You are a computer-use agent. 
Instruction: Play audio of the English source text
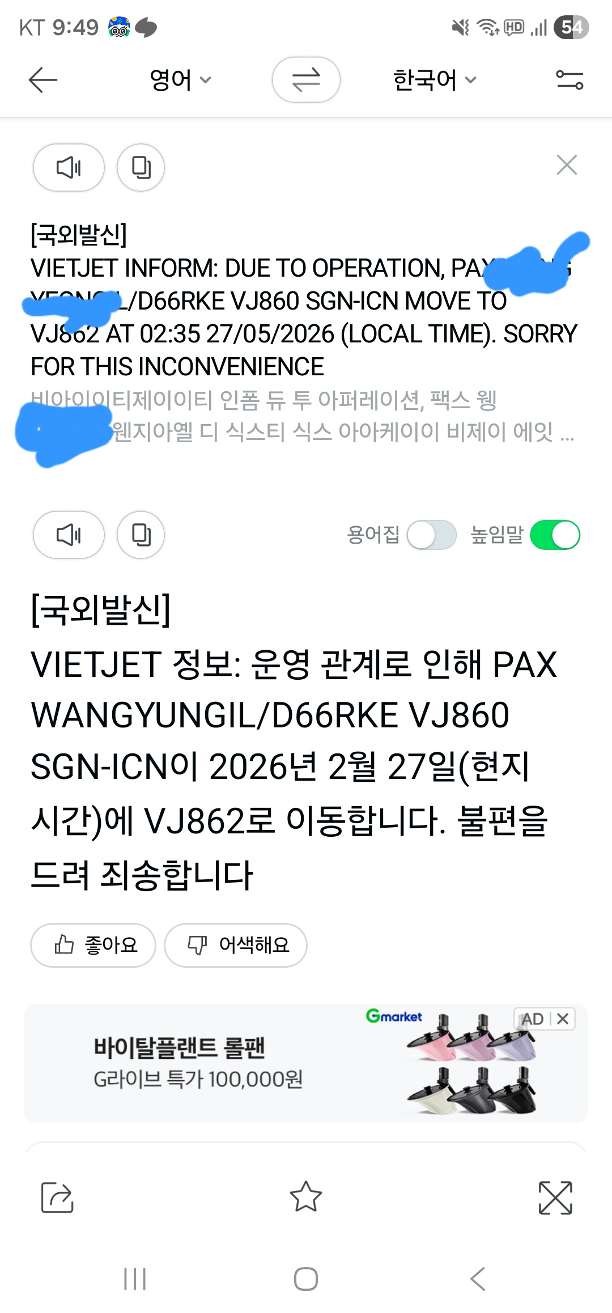click(x=69, y=168)
